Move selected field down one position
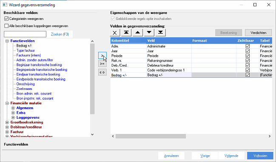Screen dimensions: 276x162 click(x=149, y=33)
